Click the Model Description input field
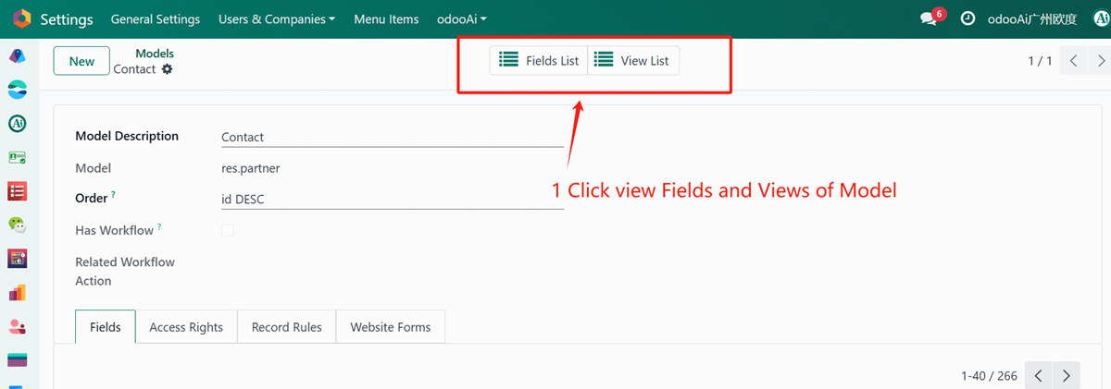 392,137
